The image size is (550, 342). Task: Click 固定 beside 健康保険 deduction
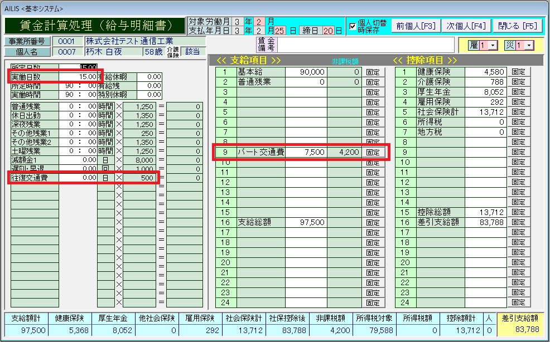click(518, 72)
